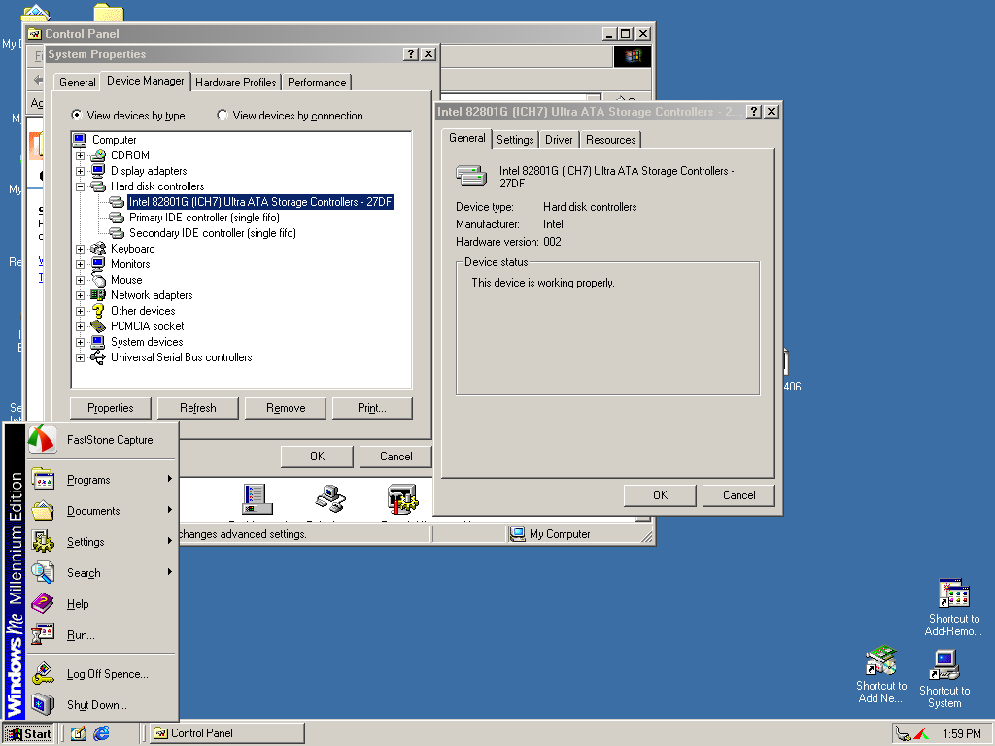Open the Shortcut to System desktop icon
This screenshot has height=746, width=995.
944,679
